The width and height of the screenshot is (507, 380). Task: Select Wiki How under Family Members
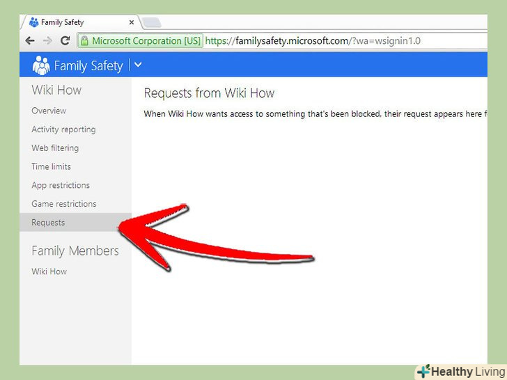pyautogui.click(x=49, y=271)
